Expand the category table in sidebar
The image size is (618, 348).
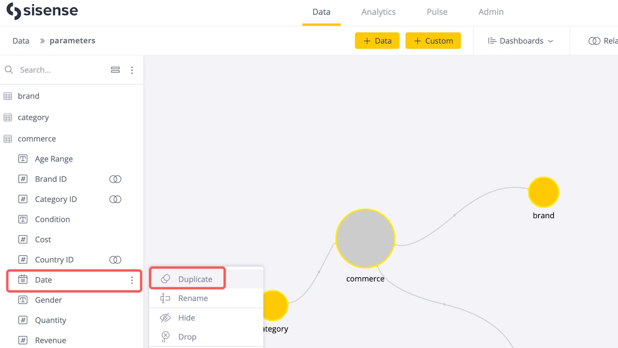[33, 118]
